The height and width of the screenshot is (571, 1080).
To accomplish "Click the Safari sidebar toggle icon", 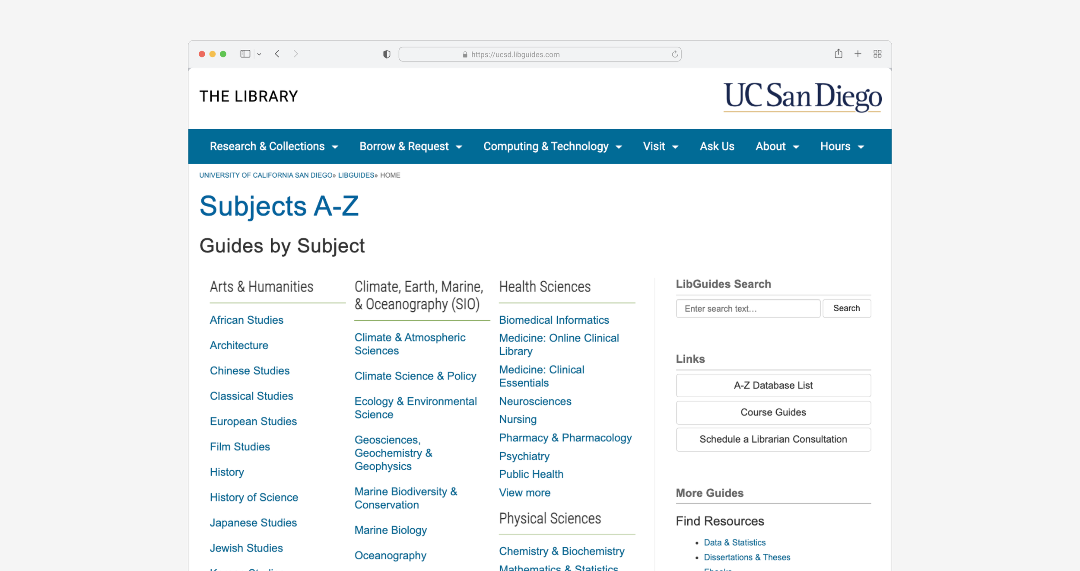I will (x=245, y=54).
